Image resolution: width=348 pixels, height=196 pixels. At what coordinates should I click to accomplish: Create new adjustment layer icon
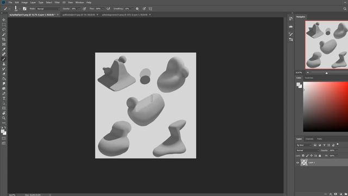coord(341,194)
